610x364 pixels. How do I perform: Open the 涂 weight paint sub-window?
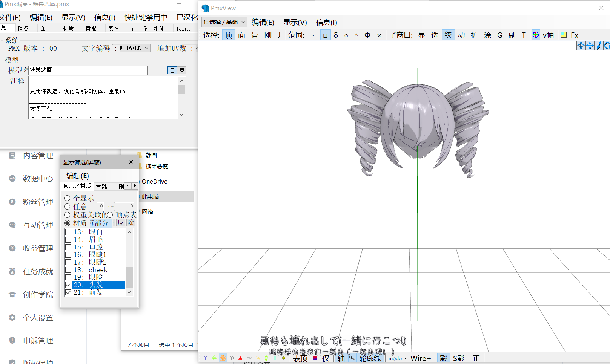click(488, 35)
